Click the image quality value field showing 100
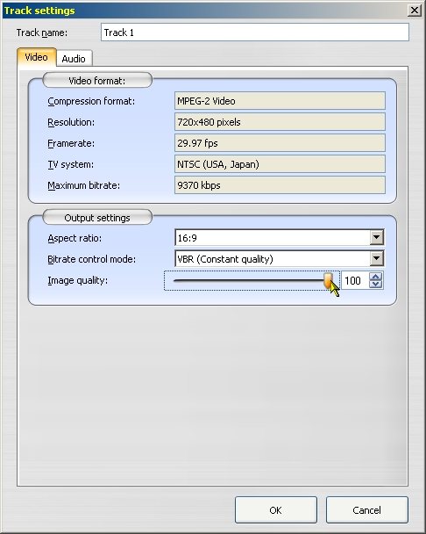426x534 pixels. tap(355, 281)
